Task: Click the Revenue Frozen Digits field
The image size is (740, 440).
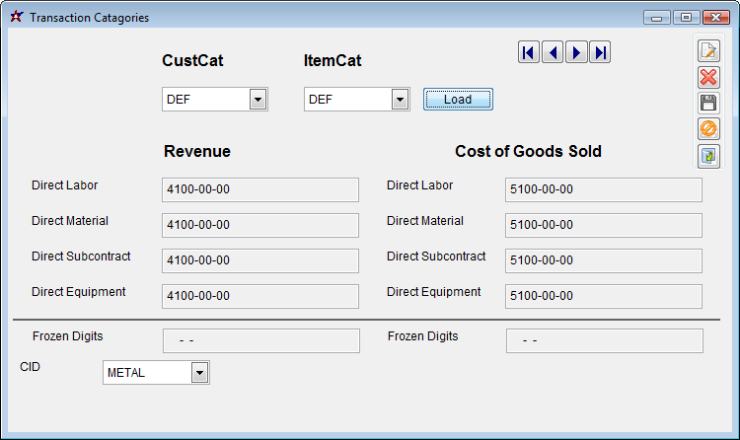Action: (x=260, y=340)
